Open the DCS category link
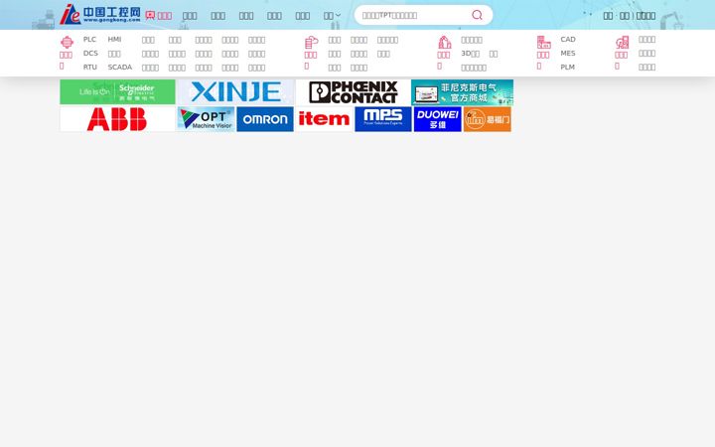Viewport: 715px width, 447px height. [90, 53]
